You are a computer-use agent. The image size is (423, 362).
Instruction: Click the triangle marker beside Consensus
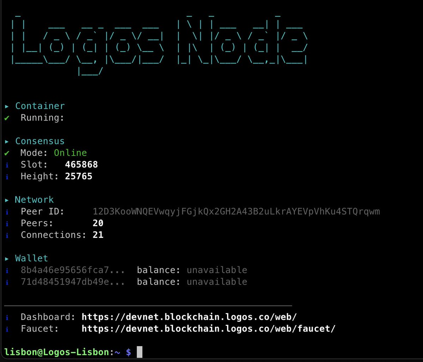(7, 141)
